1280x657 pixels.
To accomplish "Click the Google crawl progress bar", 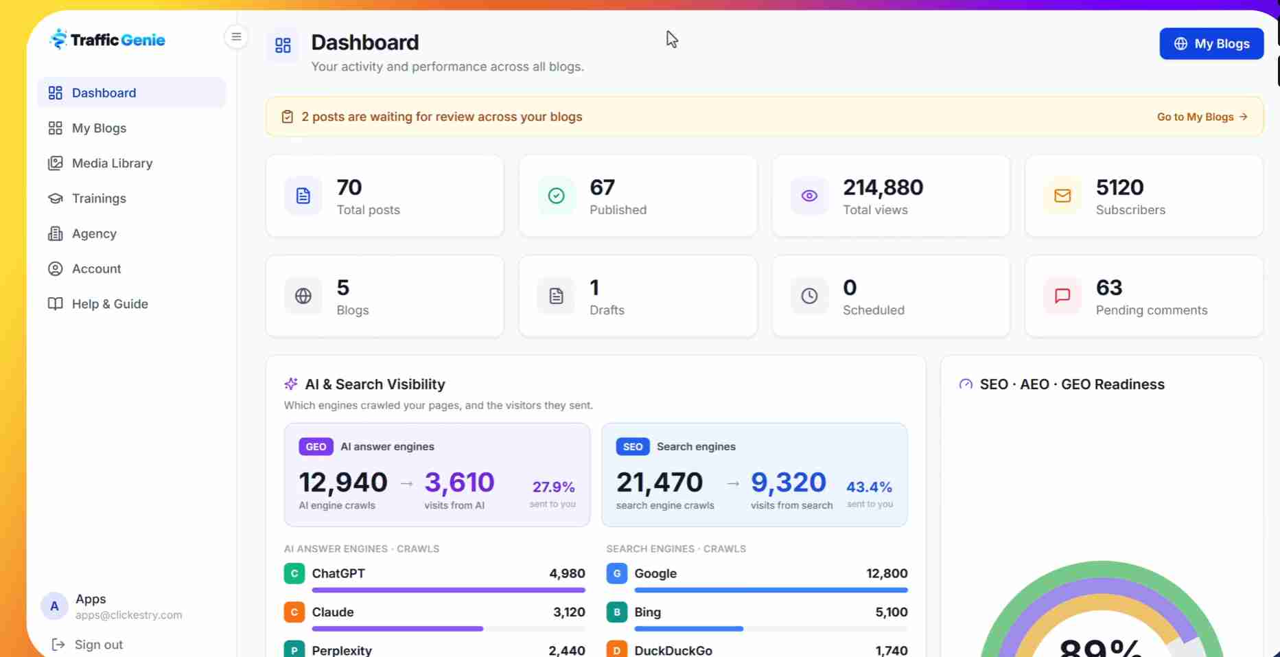I will pos(771,590).
